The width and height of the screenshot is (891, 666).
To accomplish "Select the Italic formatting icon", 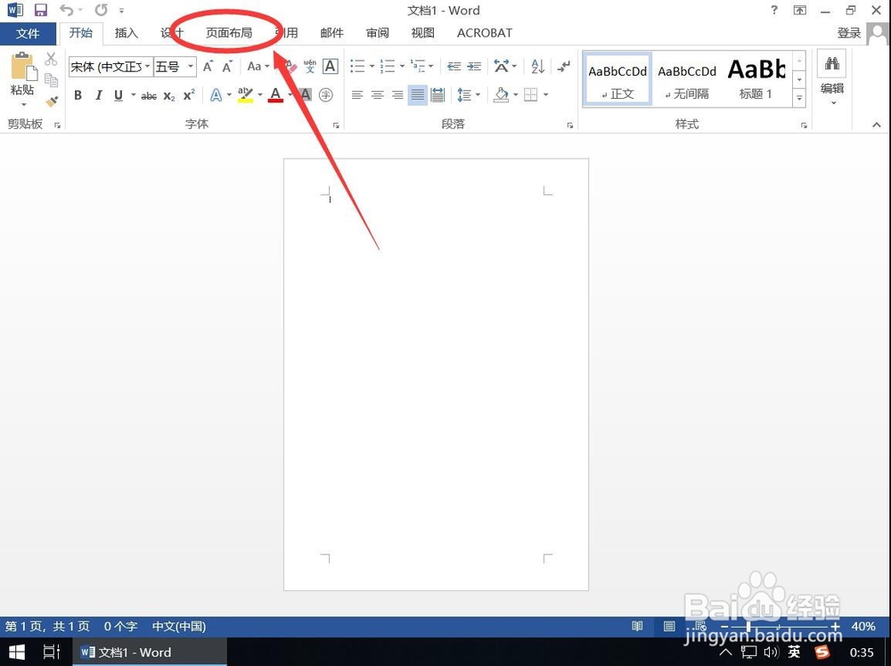I will click(98, 95).
